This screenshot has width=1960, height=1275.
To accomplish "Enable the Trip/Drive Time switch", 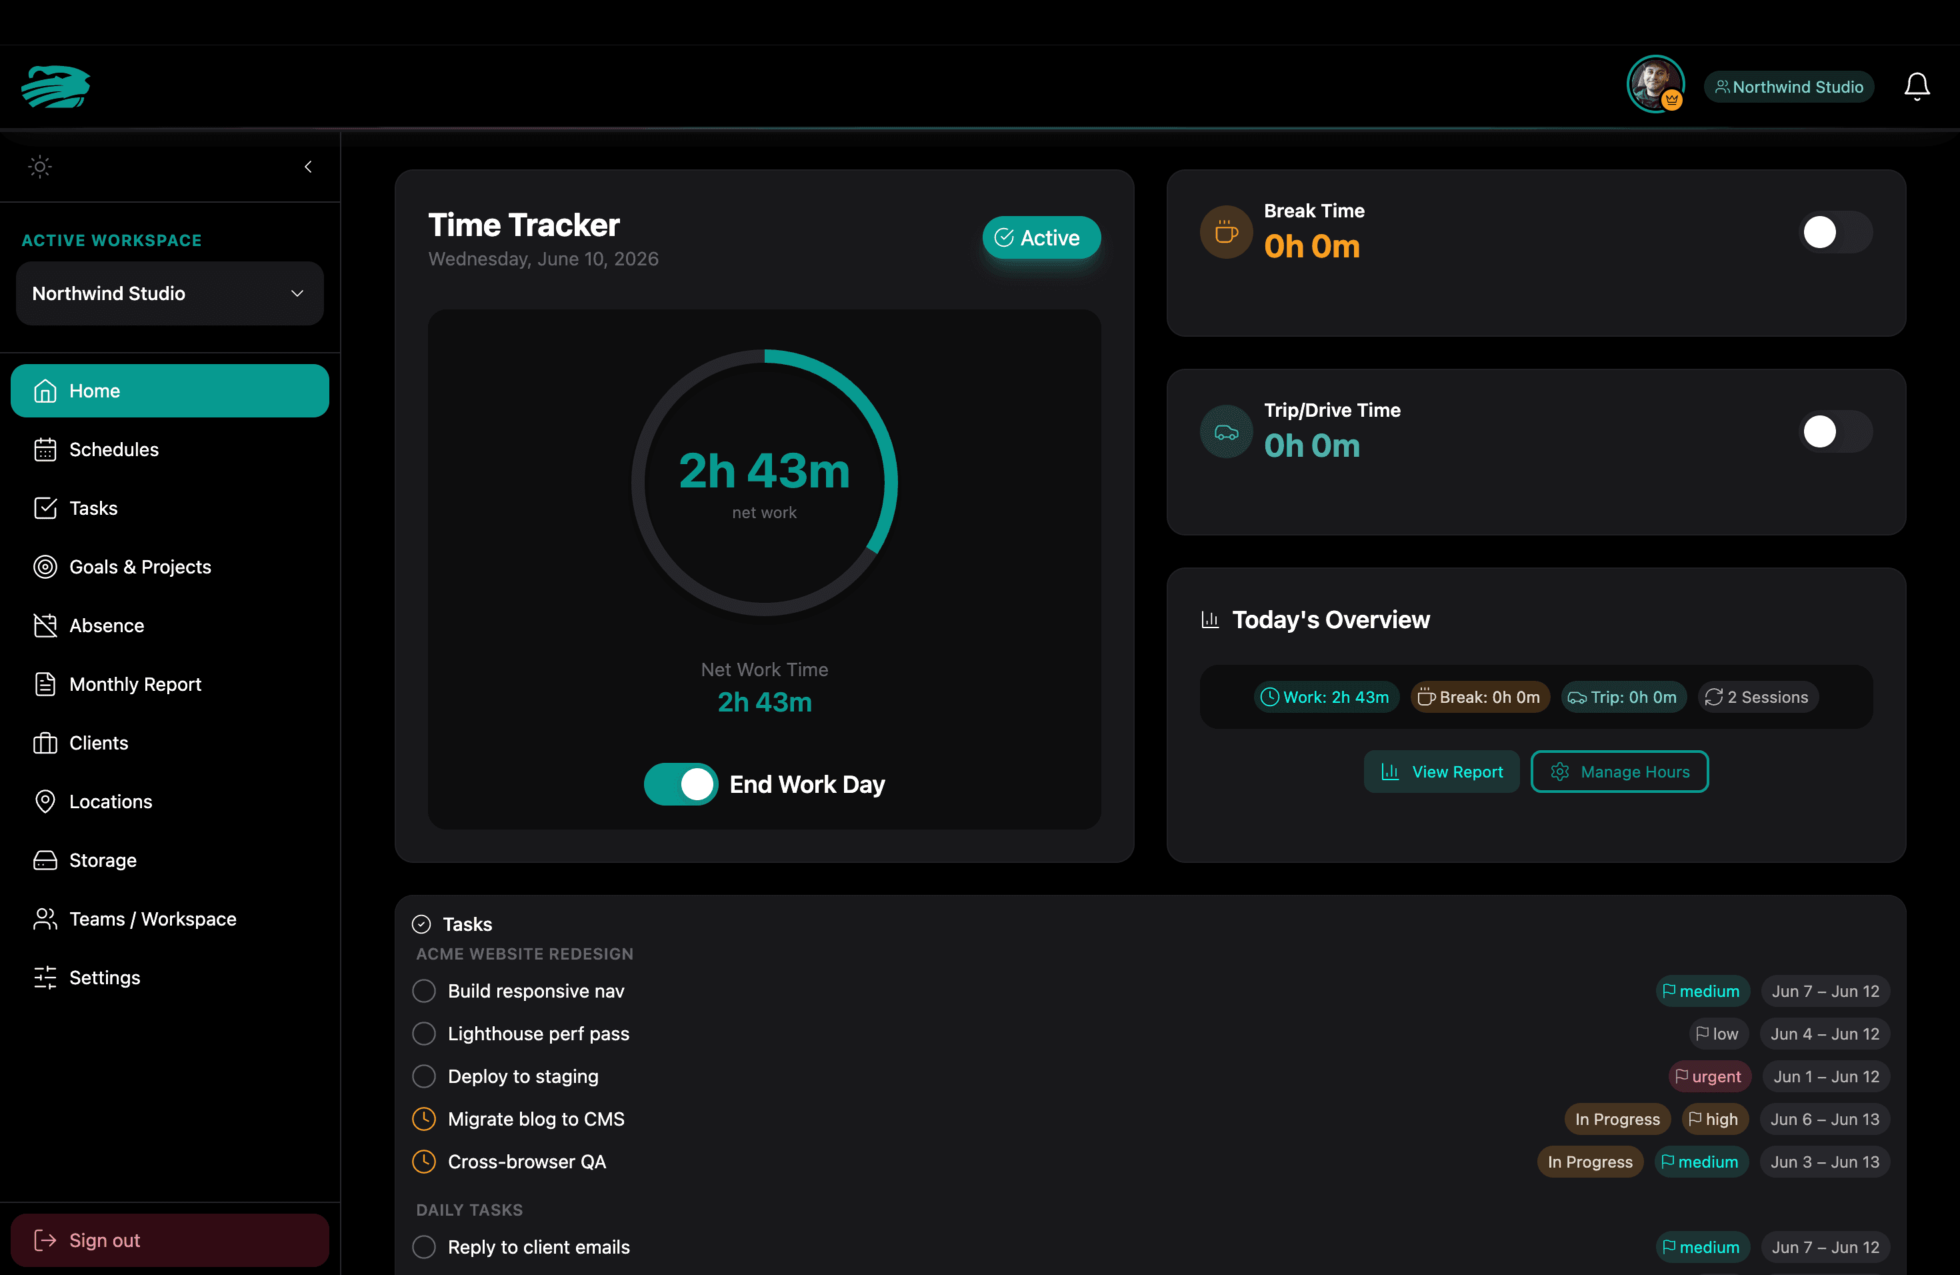I will point(1835,431).
